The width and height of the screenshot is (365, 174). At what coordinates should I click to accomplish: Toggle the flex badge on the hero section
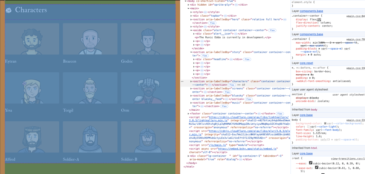click(212, 23)
